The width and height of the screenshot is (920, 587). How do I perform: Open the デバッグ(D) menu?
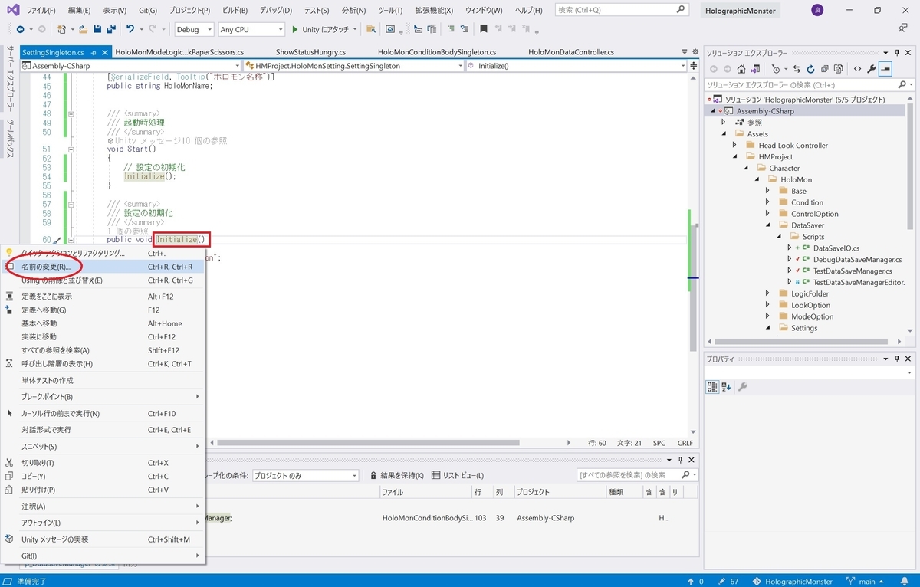pyautogui.click(x=275, y=11)
